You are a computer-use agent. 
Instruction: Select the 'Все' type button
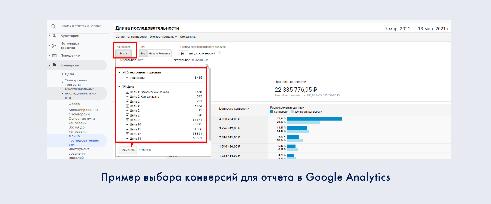[143, 54]
